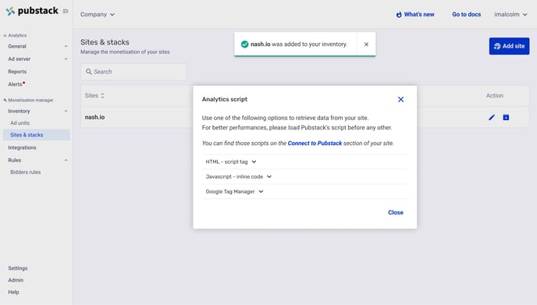
Task: Dismiss the nash.io added notification
Action: [366, 44]
